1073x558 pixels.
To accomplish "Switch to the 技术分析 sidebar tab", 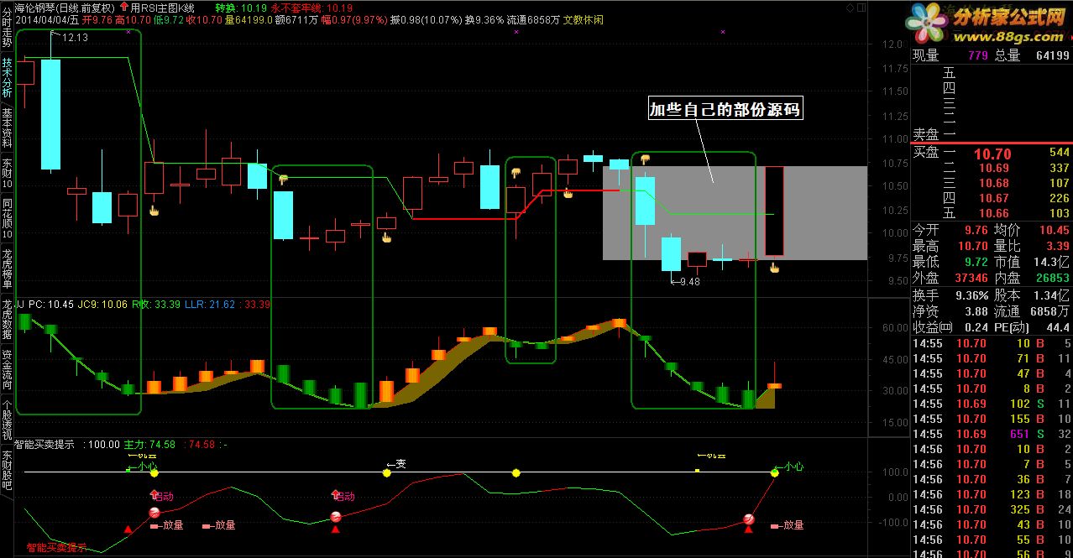I will pos(7,78).
